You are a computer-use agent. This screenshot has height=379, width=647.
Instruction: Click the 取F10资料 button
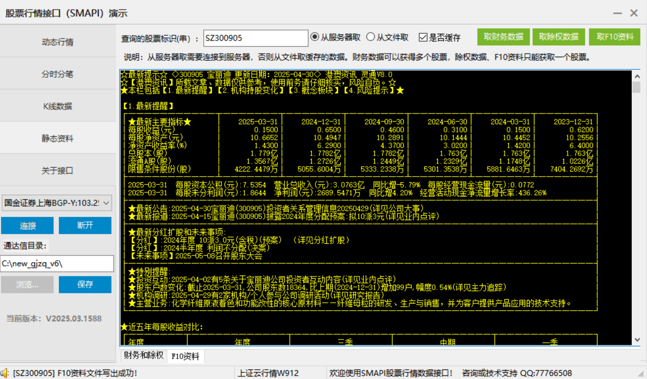[x=614, y=37]
